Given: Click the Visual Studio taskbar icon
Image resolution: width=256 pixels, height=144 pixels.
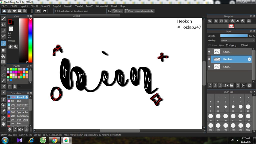Looking at the screenshot, I should (x=19, y=140).
